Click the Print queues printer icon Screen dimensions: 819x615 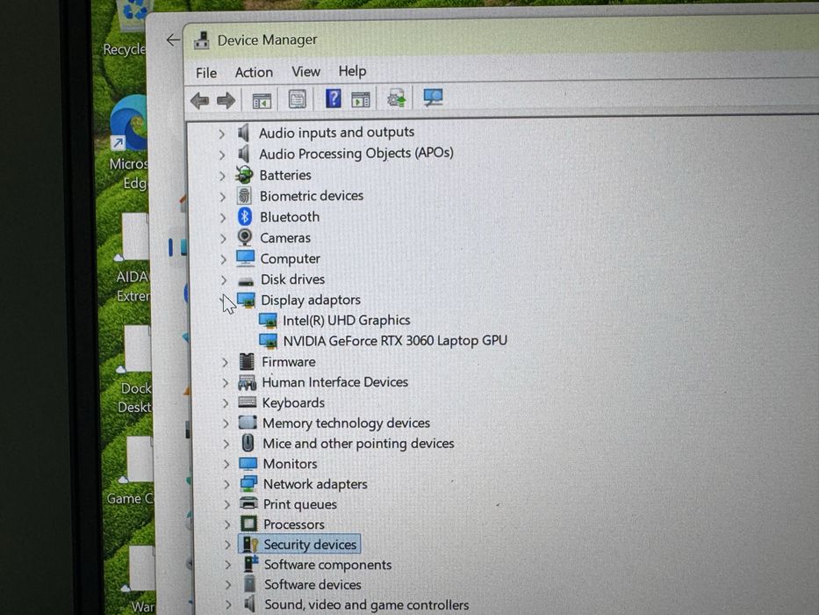(x=248, y=503)
